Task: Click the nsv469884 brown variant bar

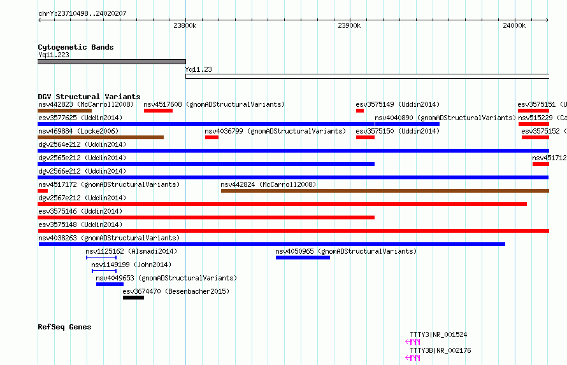Action: (101, 137)
